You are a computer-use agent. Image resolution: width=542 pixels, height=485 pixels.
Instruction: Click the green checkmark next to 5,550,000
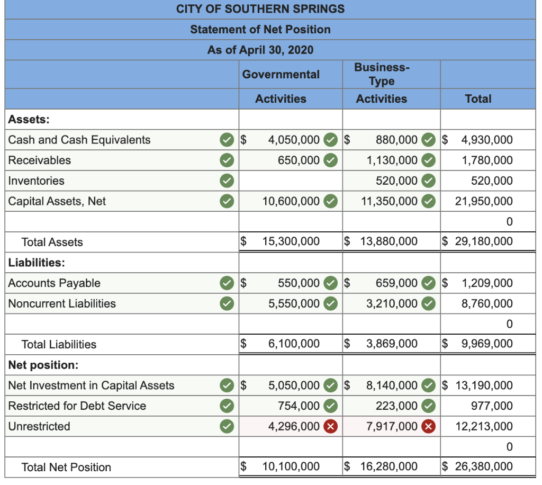coord(330,303)
